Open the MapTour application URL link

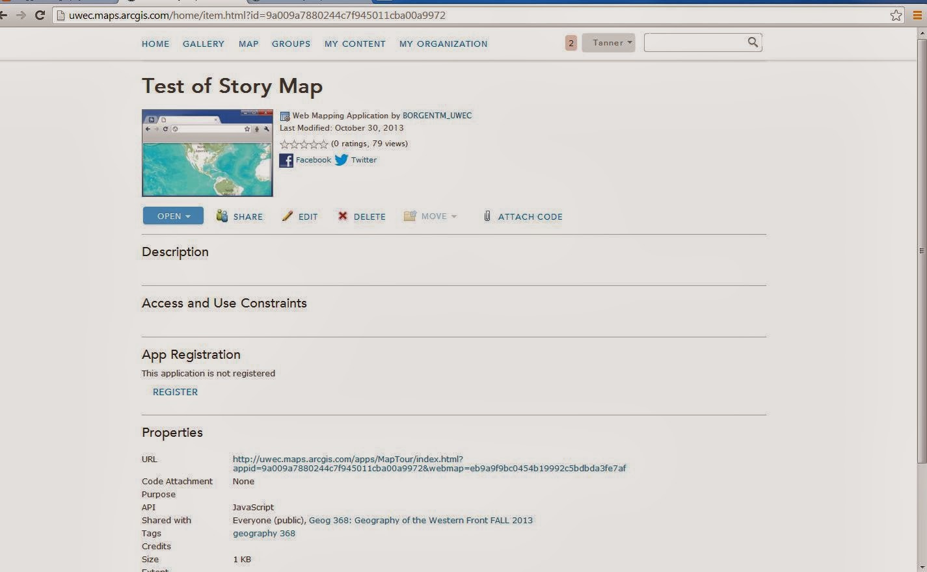pos(429,463)
